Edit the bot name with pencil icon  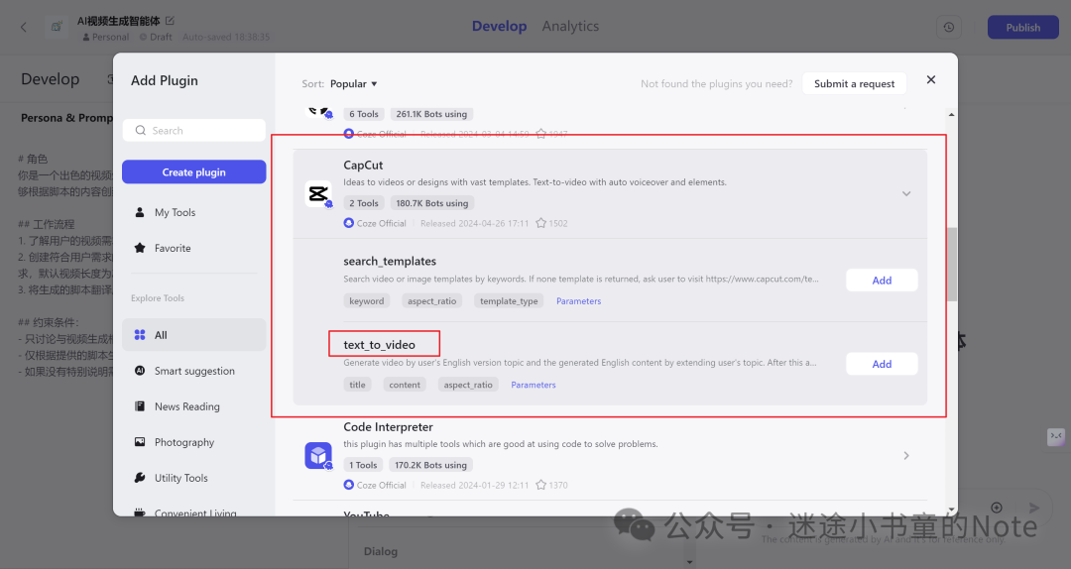click(171, 21)
